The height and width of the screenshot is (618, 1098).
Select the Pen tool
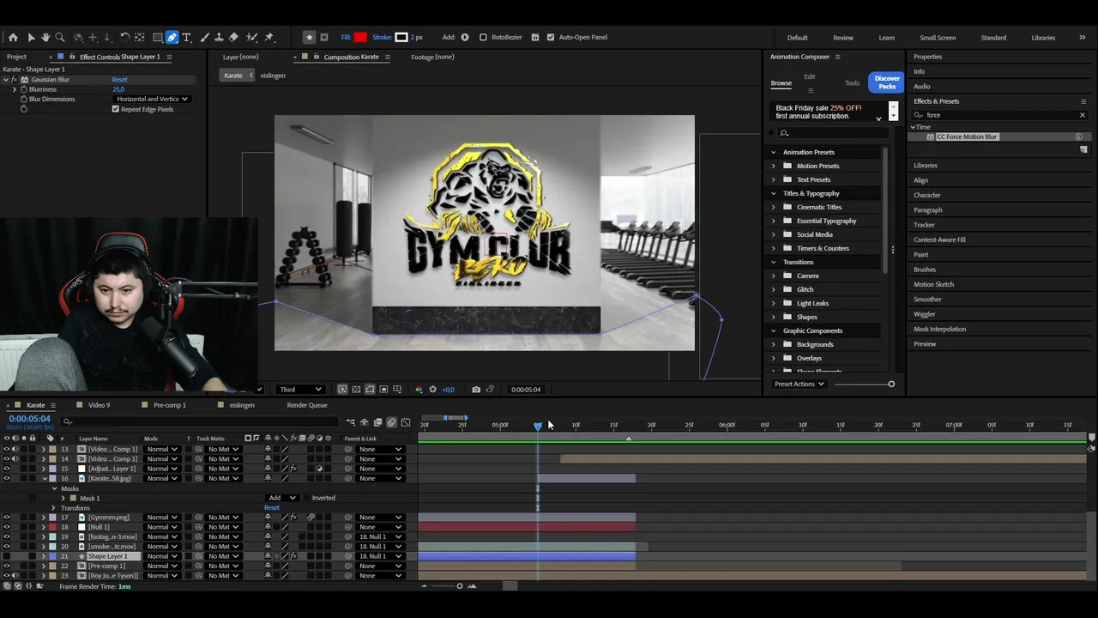(172, 38)
